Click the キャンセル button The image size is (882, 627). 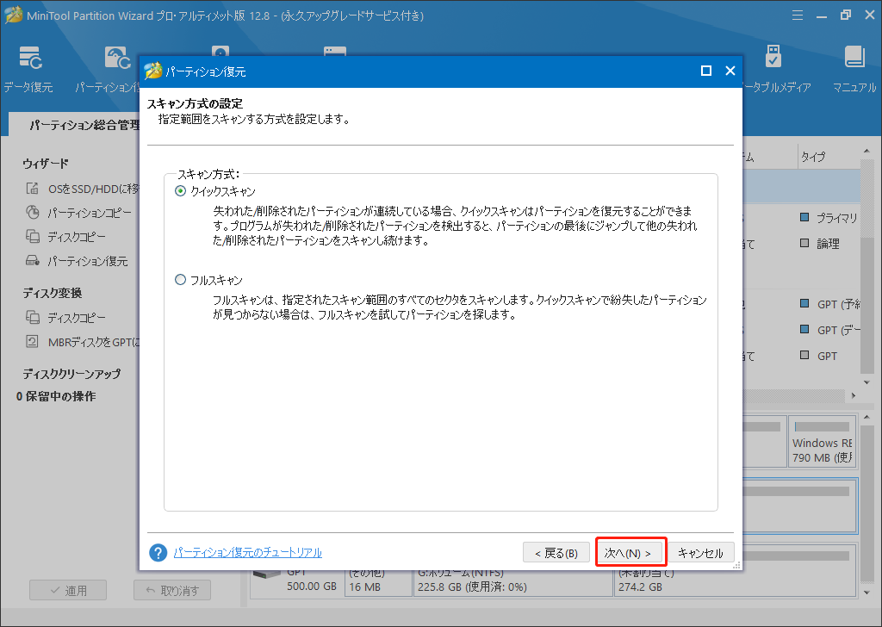[700, 553]
